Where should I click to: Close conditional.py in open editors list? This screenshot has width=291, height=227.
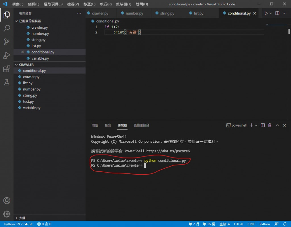click(22, 52)
